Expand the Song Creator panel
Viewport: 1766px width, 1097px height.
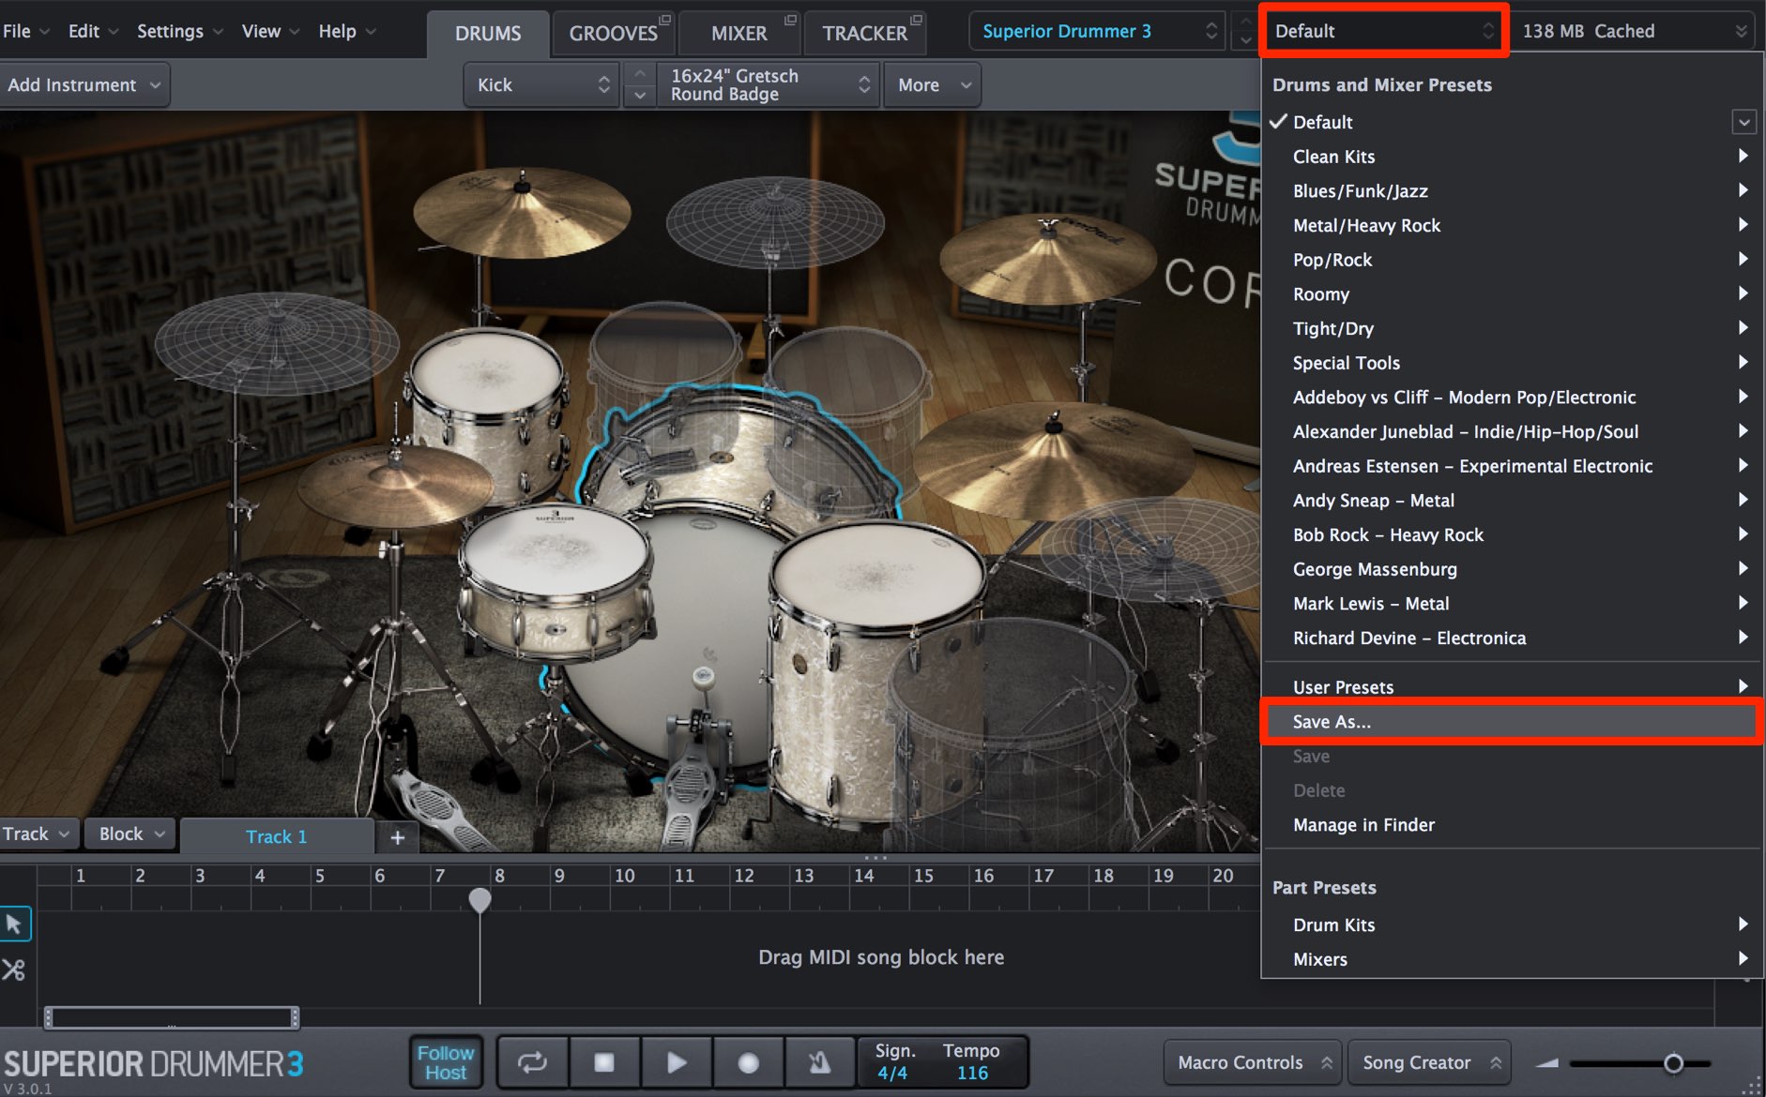(x=1430, y=1063)
